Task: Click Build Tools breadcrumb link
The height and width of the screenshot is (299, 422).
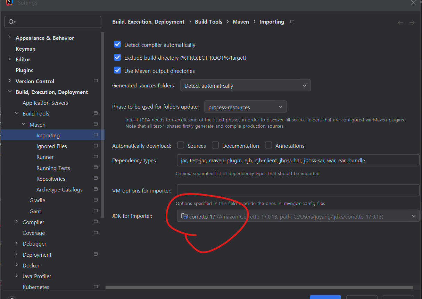Action: click(208, 22)
